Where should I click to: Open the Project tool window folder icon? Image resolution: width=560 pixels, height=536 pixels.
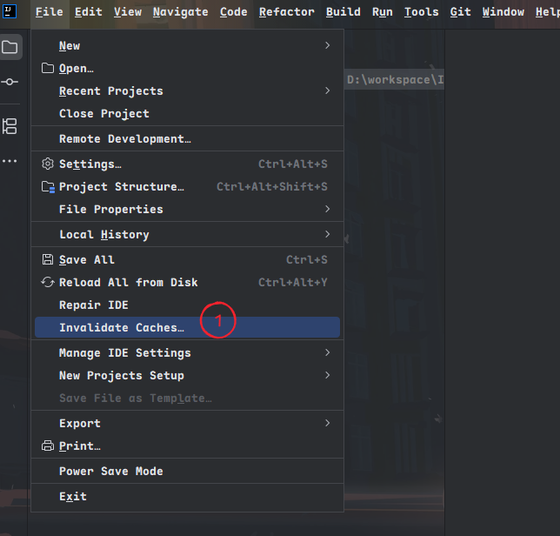point(10,48)
